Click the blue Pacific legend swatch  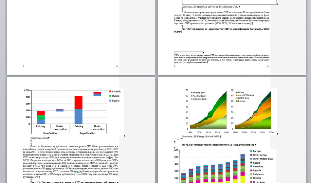110,101
